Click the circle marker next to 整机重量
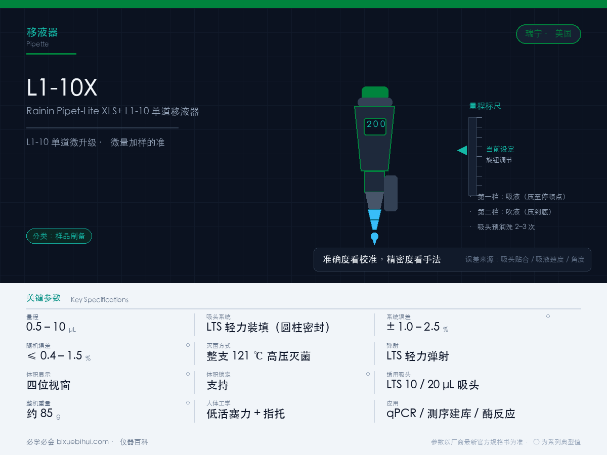This screenshot has width=607, height=455. (188, 402)
